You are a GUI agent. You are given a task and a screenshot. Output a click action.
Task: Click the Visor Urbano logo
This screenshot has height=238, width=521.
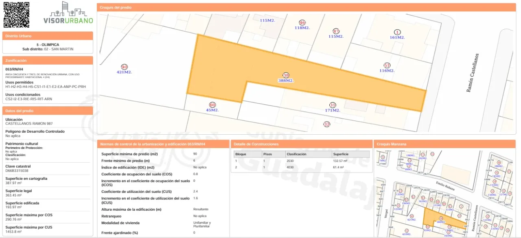tap(68, 13)
